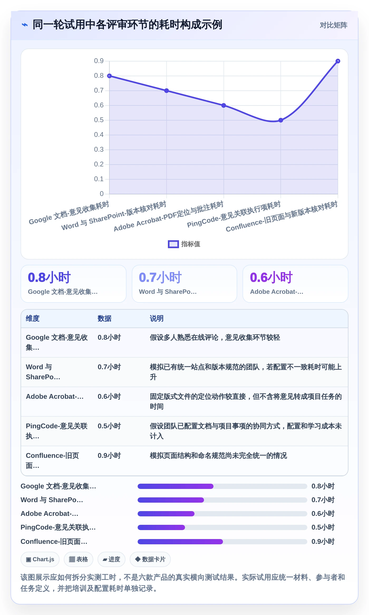Click the Google 文档-意见收集耗时 axis label
The width and height of the screenshot is (369, 615).
(69, 213)
